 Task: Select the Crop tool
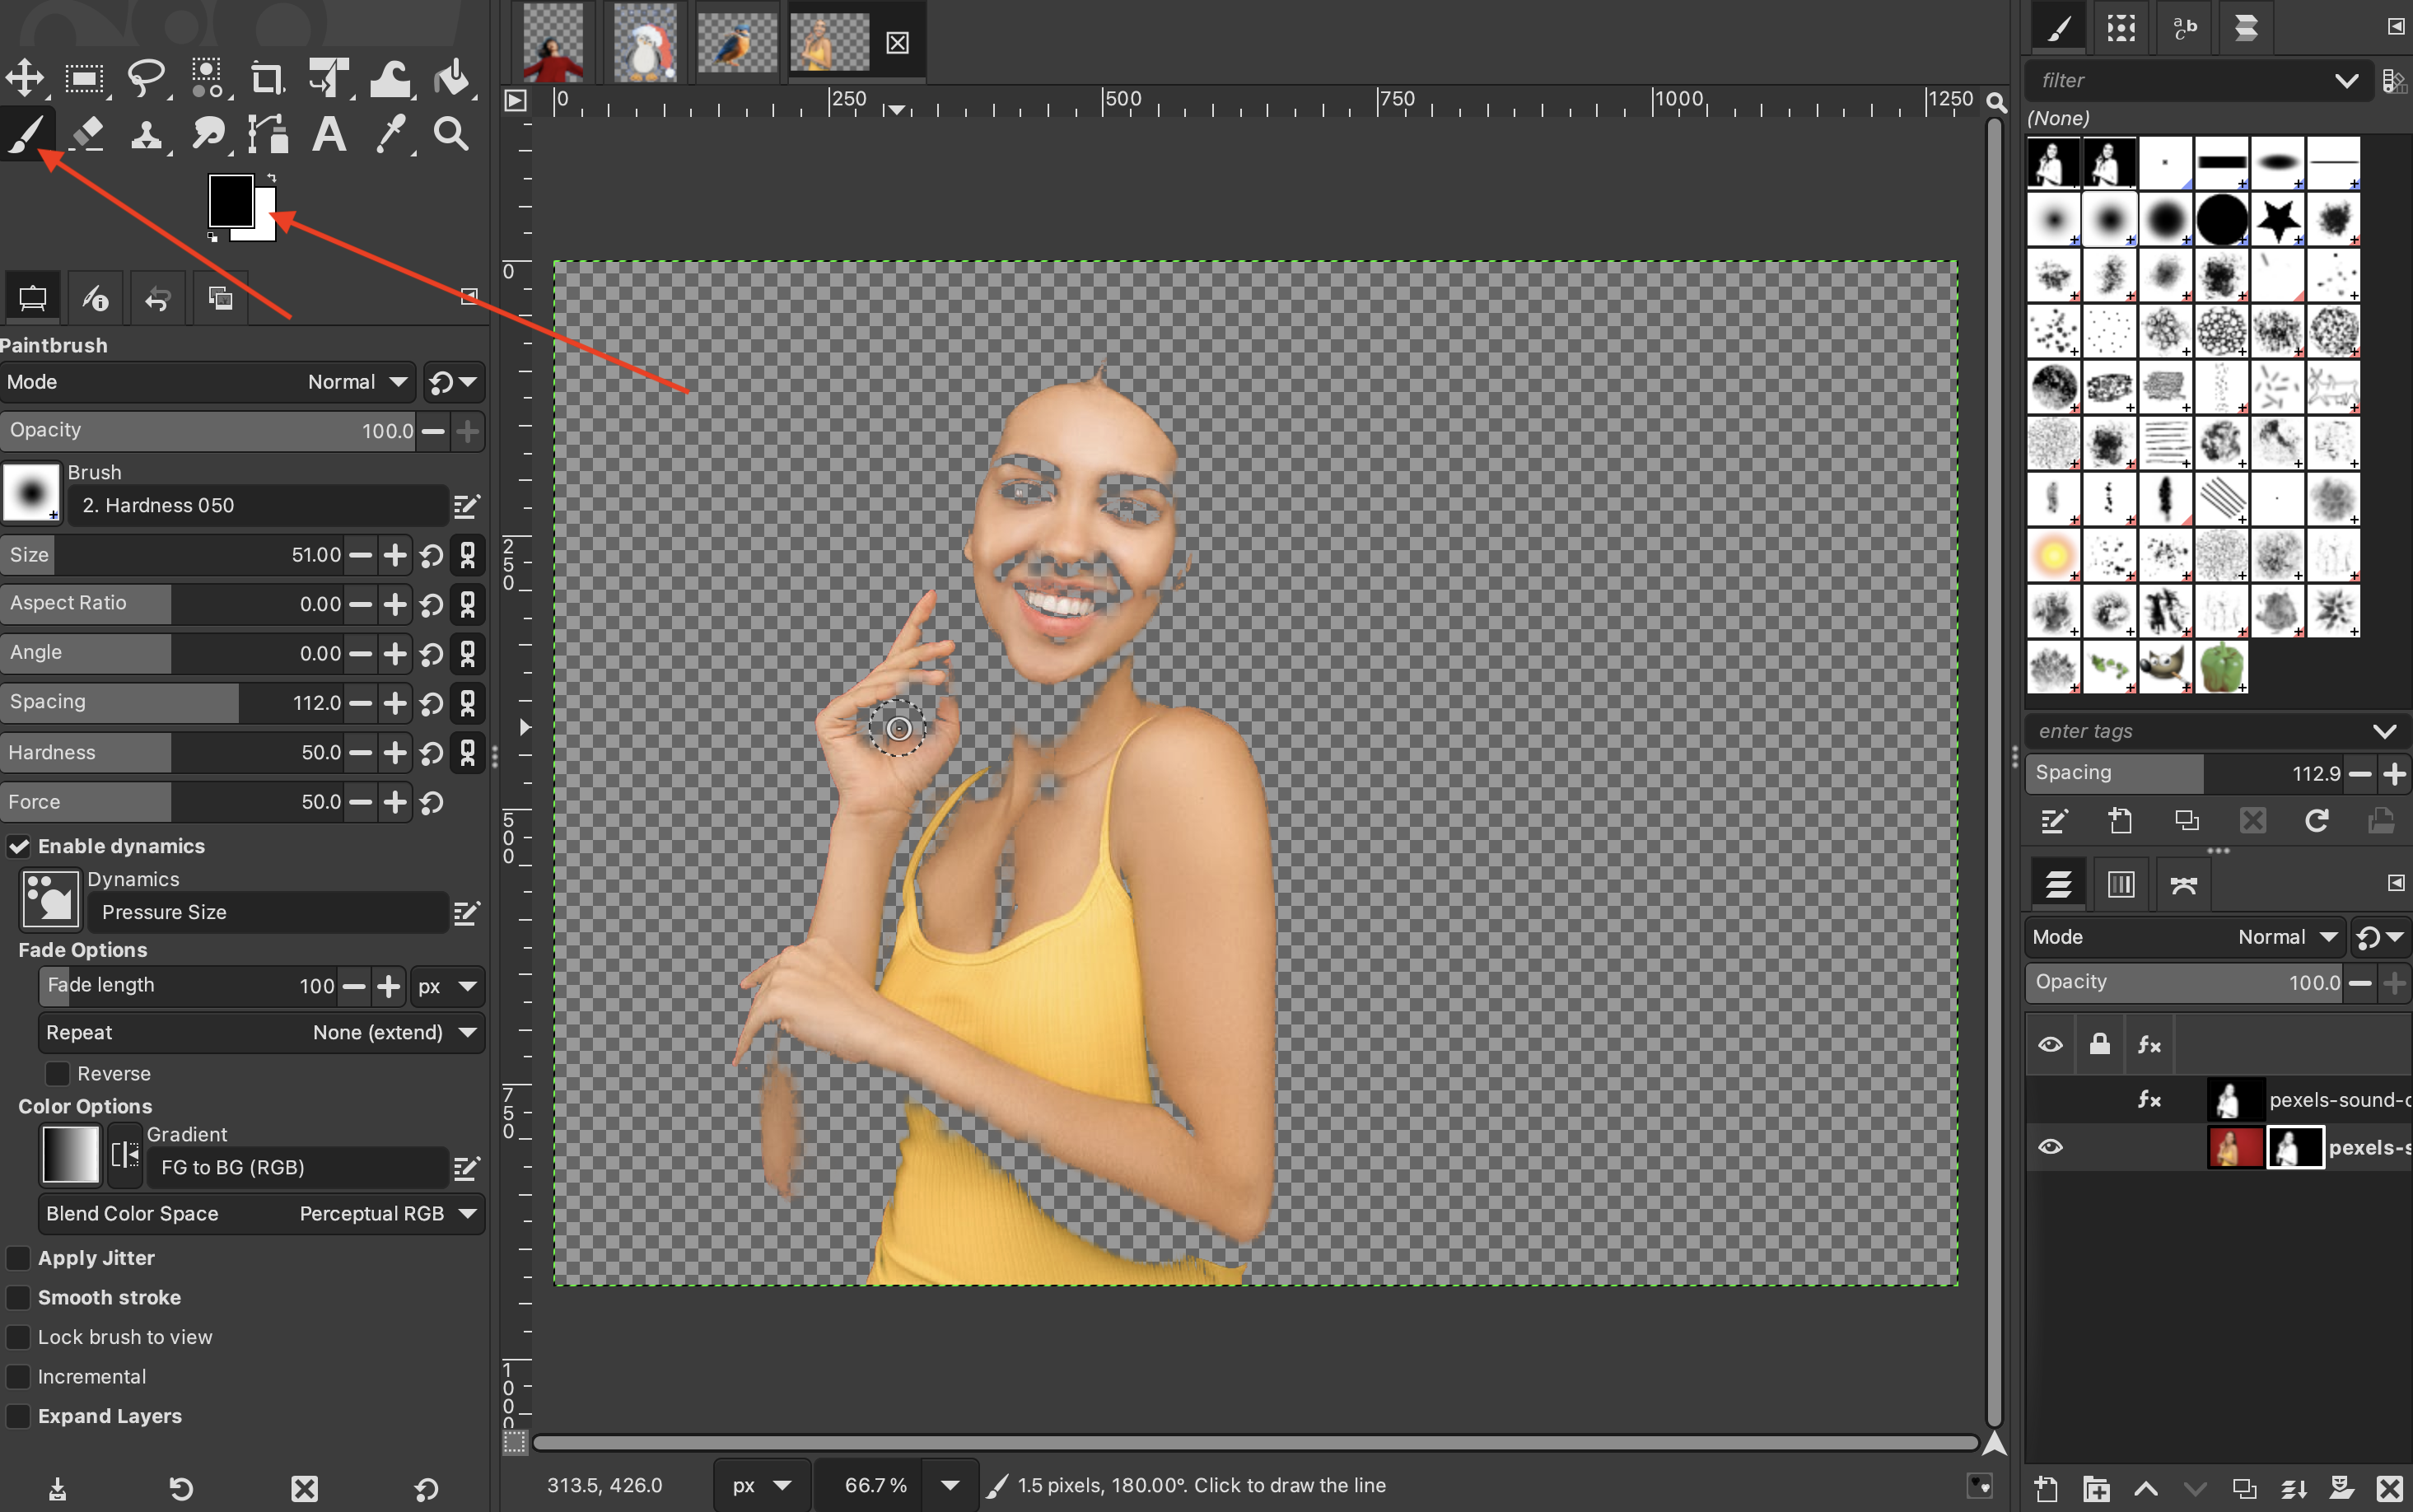(x=266, y=78)
